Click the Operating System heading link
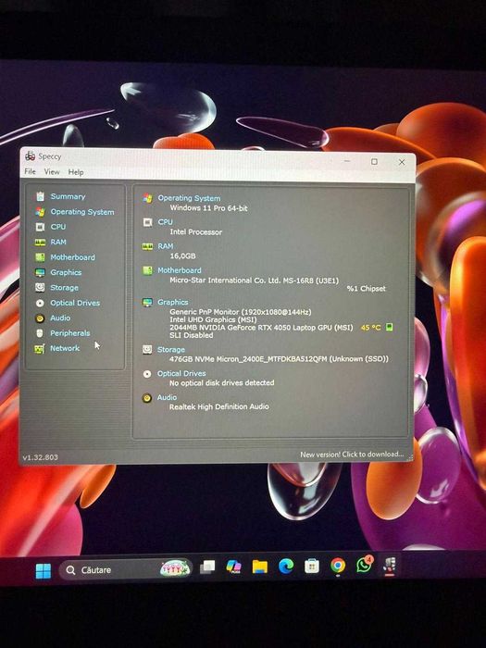Image resolution: width=486 pixels, height=648 pixels. (189, 198)
